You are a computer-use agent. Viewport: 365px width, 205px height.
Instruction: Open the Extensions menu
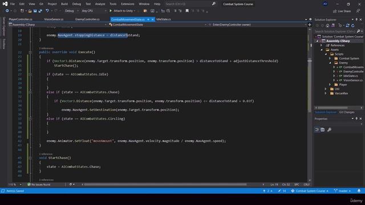click(x=127, y=4)
